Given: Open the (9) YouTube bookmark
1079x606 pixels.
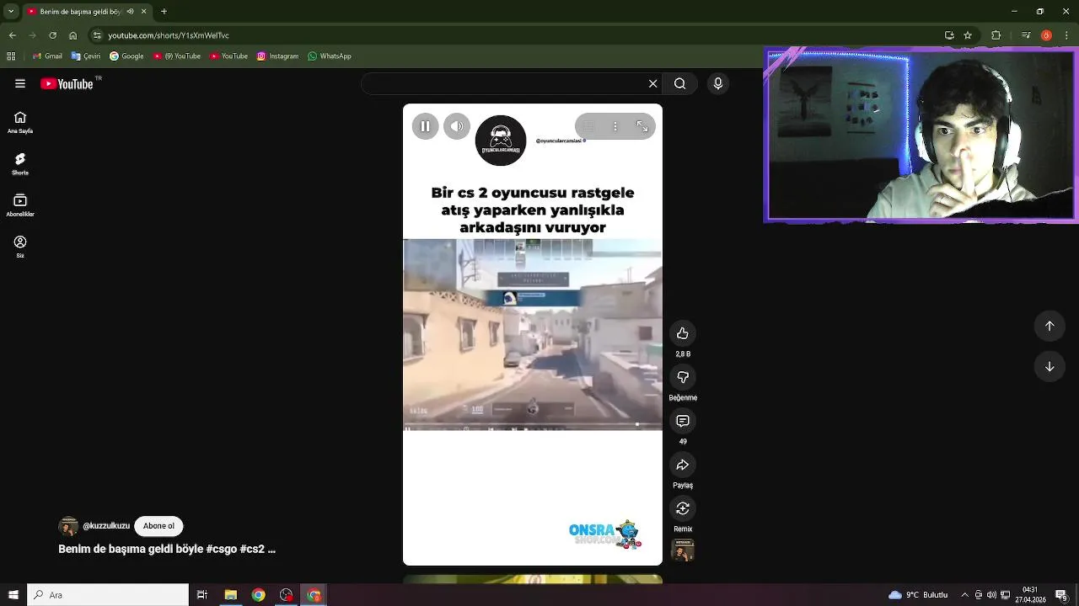Looking at the screenshot, I should pos(176,56).
